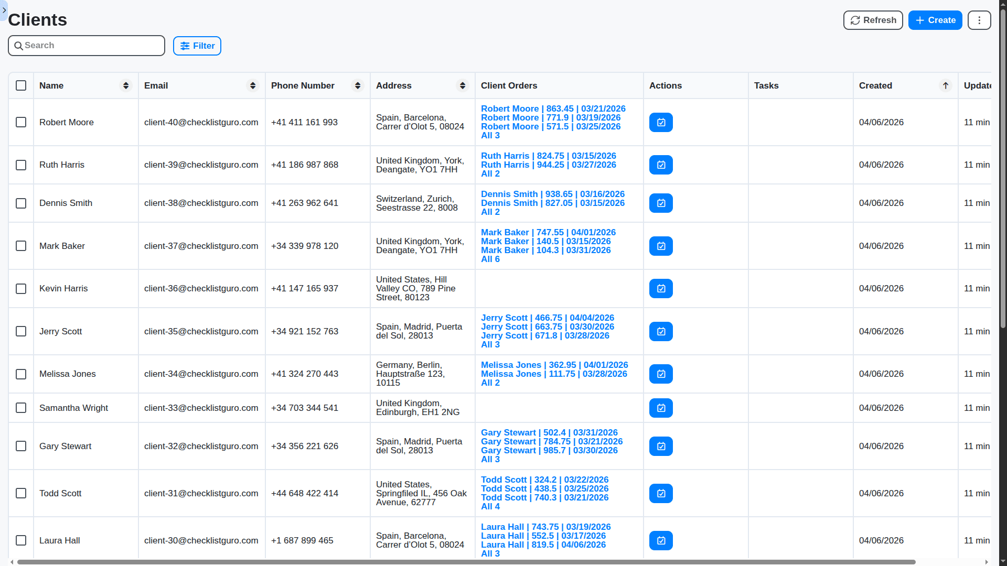Click the task action icon for Robert Moore
Image resolution: width=1007 pixels, height=566 pixels.
661,123
